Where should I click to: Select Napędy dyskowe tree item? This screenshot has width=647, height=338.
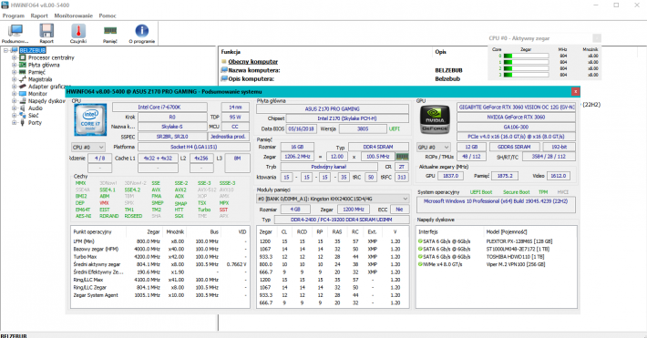click(x=46, y=101)
